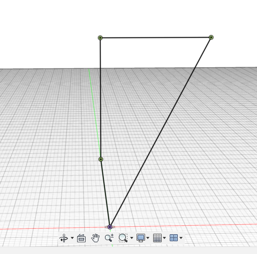The height and width of the screenshot is (254, 257).
Task: Expand the Display Settings dropdown arrow
Action: tap(148, 238)
